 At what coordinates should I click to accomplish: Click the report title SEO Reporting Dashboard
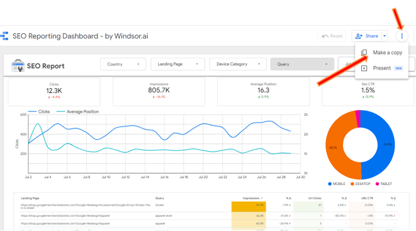point(81,36)
